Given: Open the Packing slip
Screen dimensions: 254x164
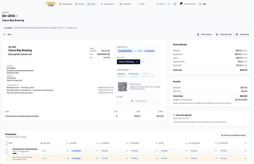Looking at the screenshot, I should click(x=242, y=34).
